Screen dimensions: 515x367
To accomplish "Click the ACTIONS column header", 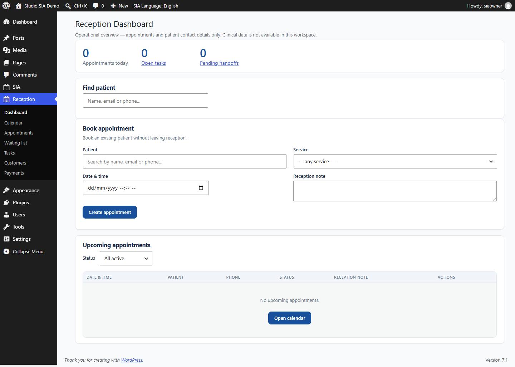I will point(446,277).
